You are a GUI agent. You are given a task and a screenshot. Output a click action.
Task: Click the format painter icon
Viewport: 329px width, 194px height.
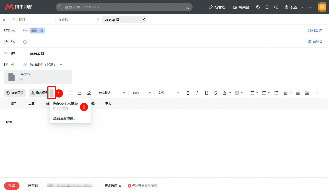[79, 93]
